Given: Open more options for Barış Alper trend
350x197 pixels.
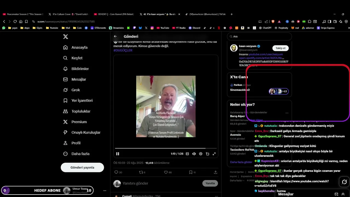Looking at the screenshot, I should pyautogui.click(x=287, y=113).
